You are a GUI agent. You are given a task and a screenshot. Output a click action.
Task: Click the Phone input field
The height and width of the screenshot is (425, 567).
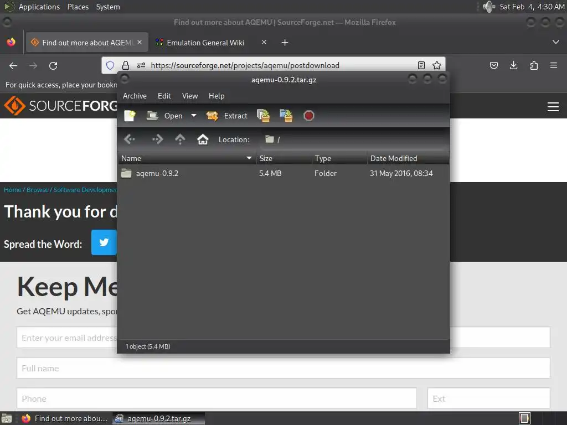(x=217, y=398)
